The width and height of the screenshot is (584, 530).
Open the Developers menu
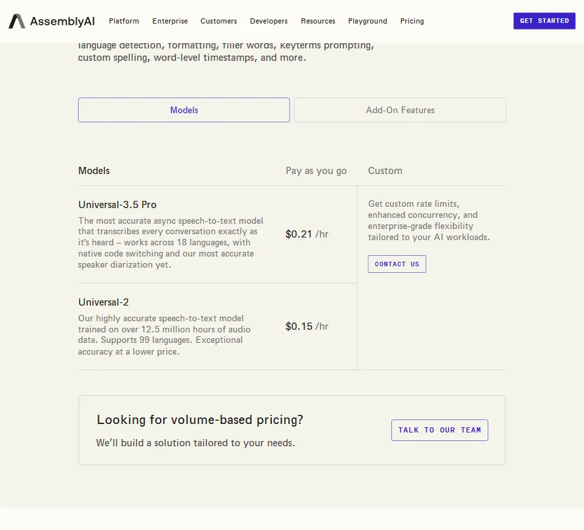tap(269, 21)
